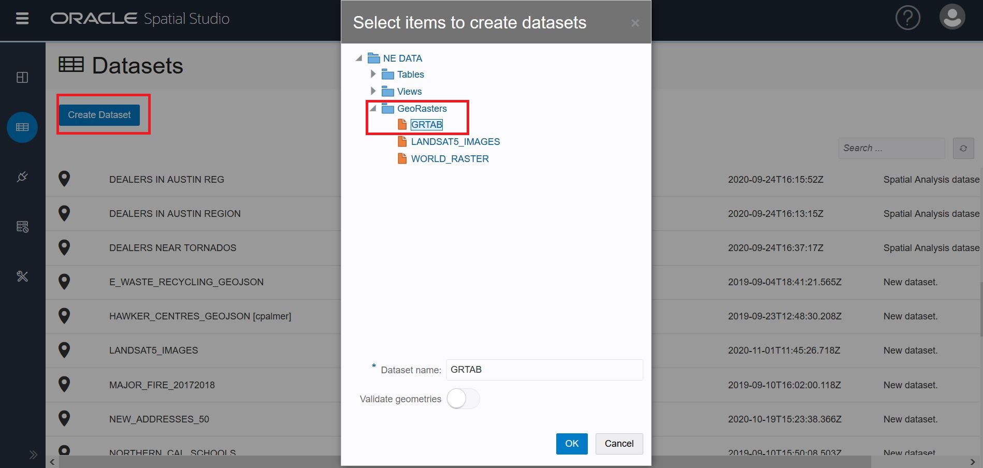
Task: Collapse the GeoRasters folder
Action: click(x=373, y=109)
